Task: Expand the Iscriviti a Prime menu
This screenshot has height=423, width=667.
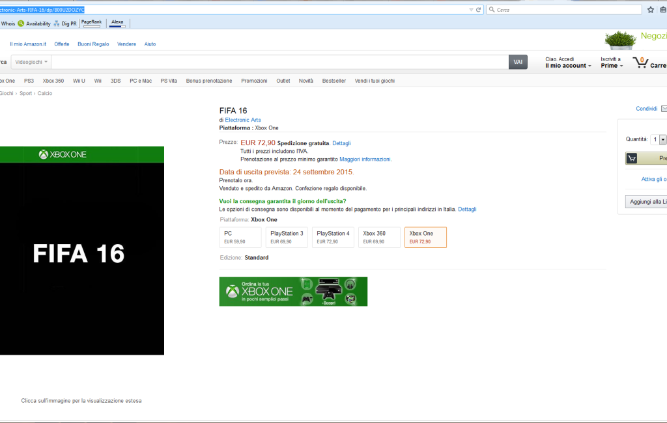Action: click(612, 62)
